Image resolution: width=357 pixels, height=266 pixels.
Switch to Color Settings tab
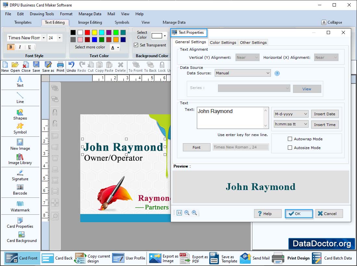223,42
